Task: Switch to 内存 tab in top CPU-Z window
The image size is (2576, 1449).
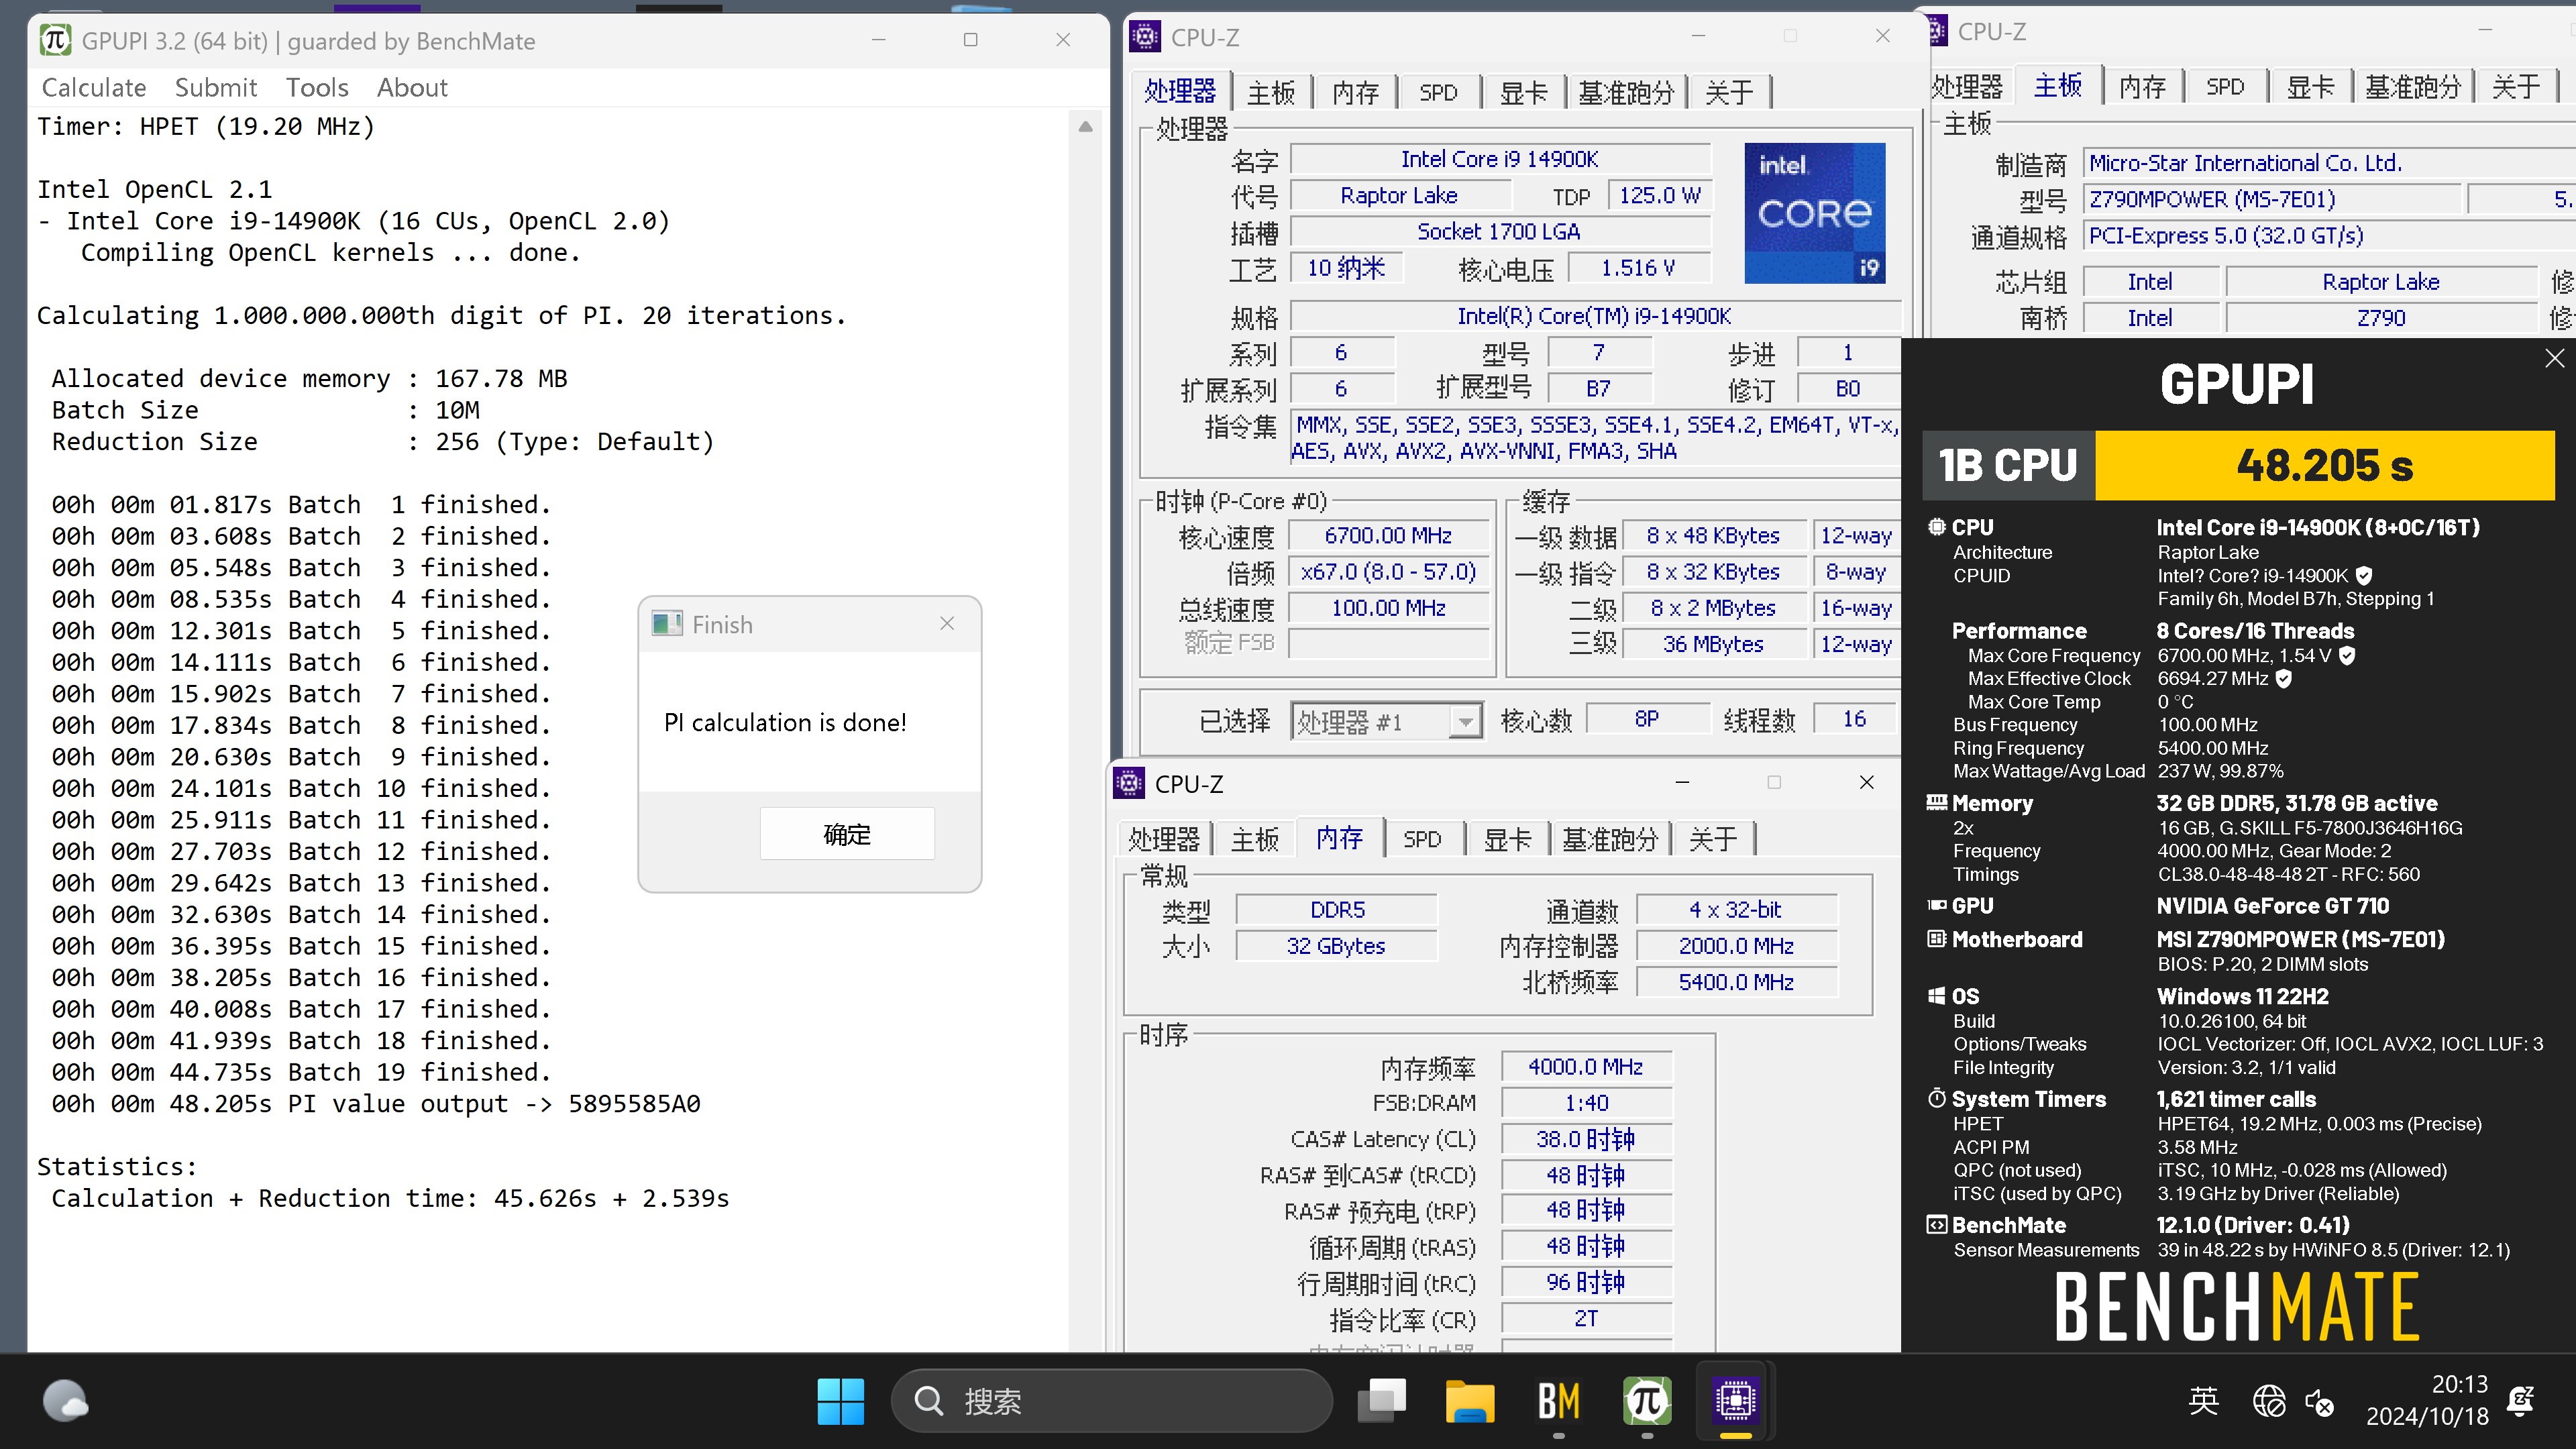Action: point(1355,93)
